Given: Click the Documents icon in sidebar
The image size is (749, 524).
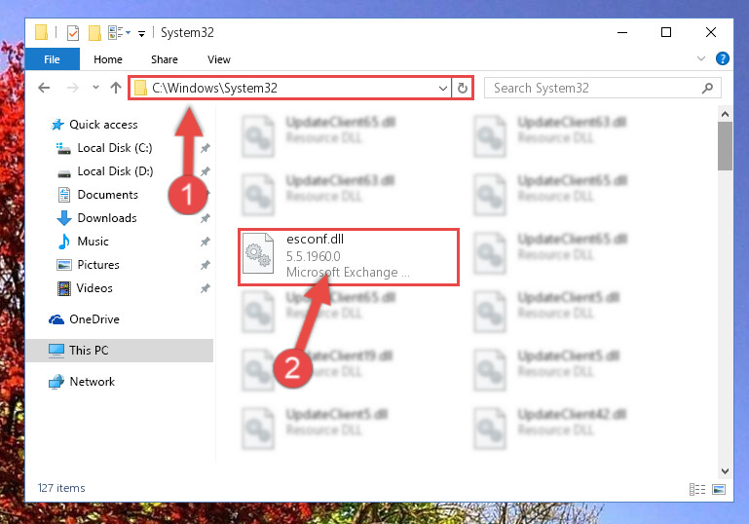Looking at the screenshot, I should pyautogui.click(x=64, y=195).
